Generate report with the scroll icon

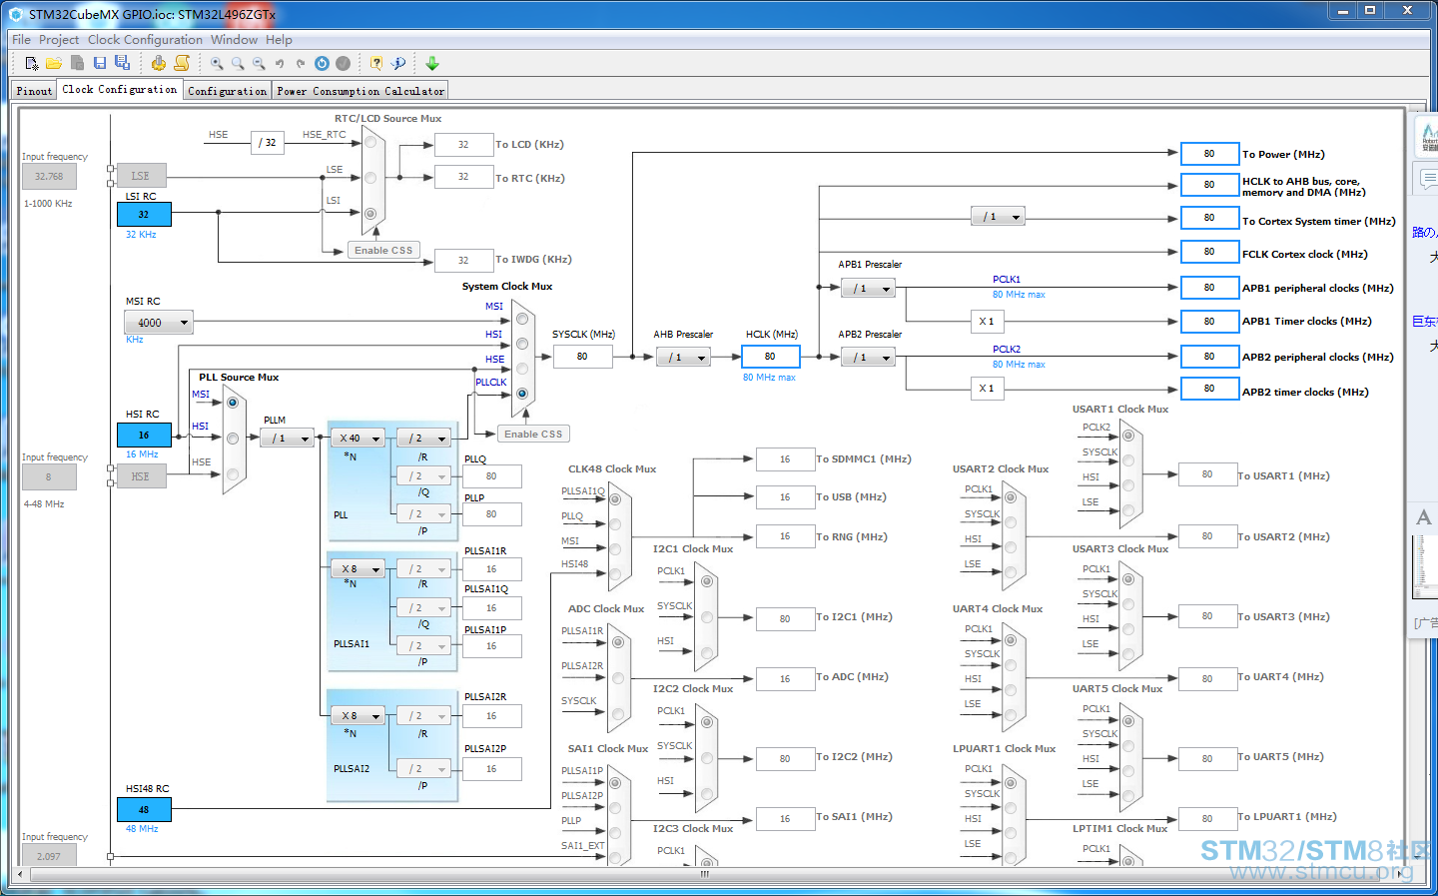coord(181,63)
